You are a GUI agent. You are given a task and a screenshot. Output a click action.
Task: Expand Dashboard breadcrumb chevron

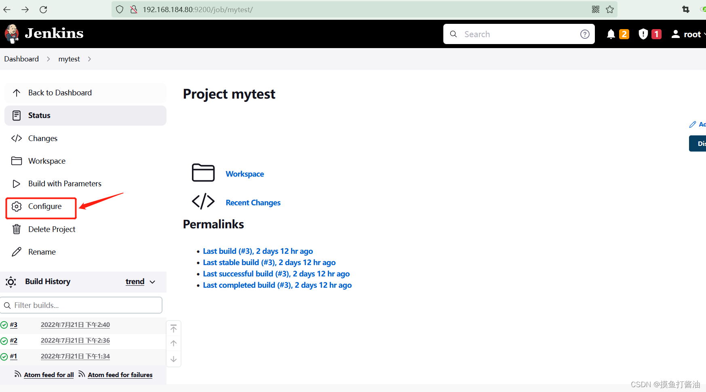click(48, 59)
